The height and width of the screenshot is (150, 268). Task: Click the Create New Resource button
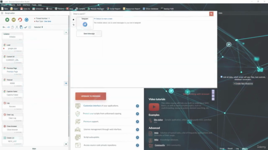tap(243, 84)
